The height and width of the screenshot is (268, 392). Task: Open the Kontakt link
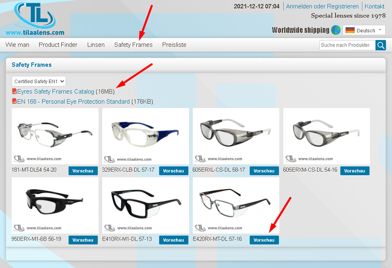click(x=374, y=6)
